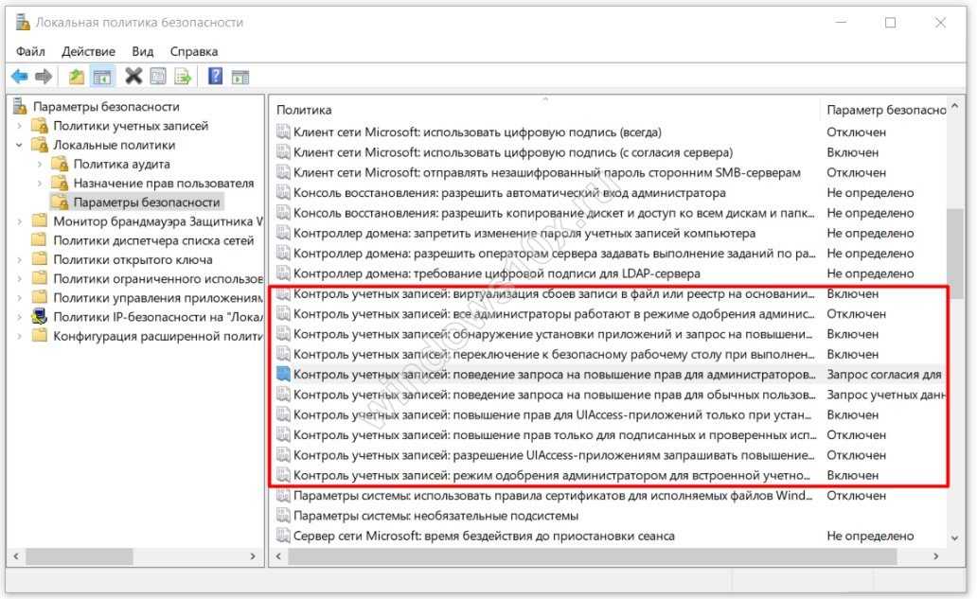Expand 'Политики ограниченного использования' node arrow

pos(19,279)
